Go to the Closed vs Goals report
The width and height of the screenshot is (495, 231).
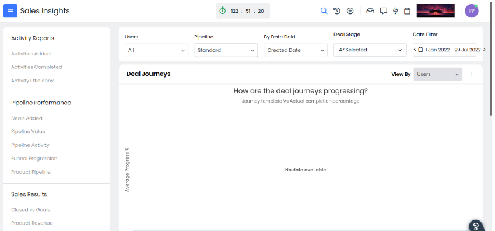point(31,210)
